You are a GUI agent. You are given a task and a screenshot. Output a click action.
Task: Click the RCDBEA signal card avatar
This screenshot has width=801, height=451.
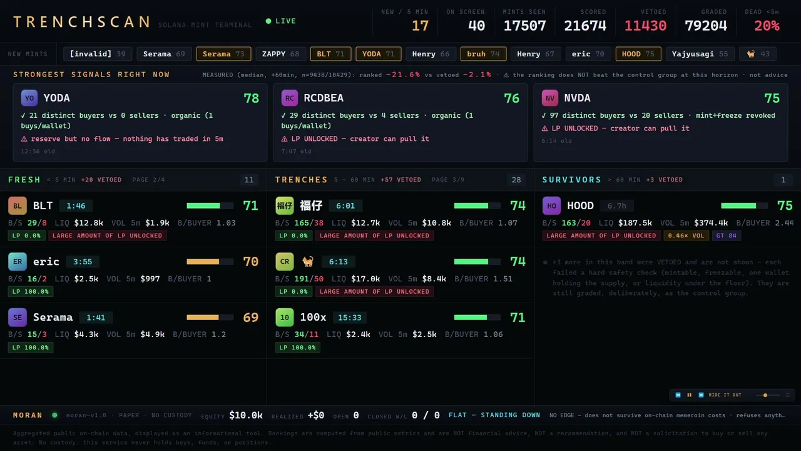290,98
